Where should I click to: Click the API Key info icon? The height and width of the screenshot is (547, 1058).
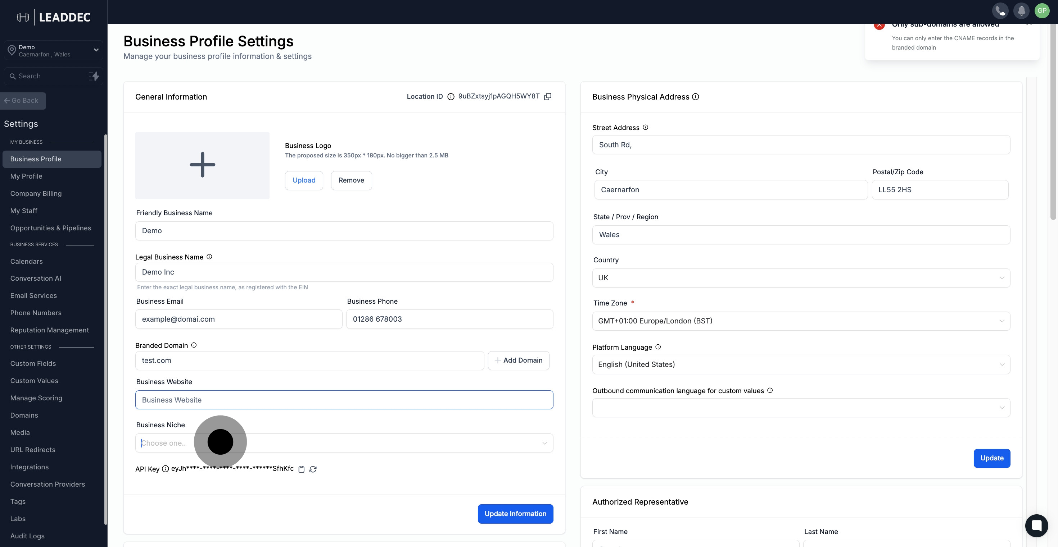tap(165, 469)
